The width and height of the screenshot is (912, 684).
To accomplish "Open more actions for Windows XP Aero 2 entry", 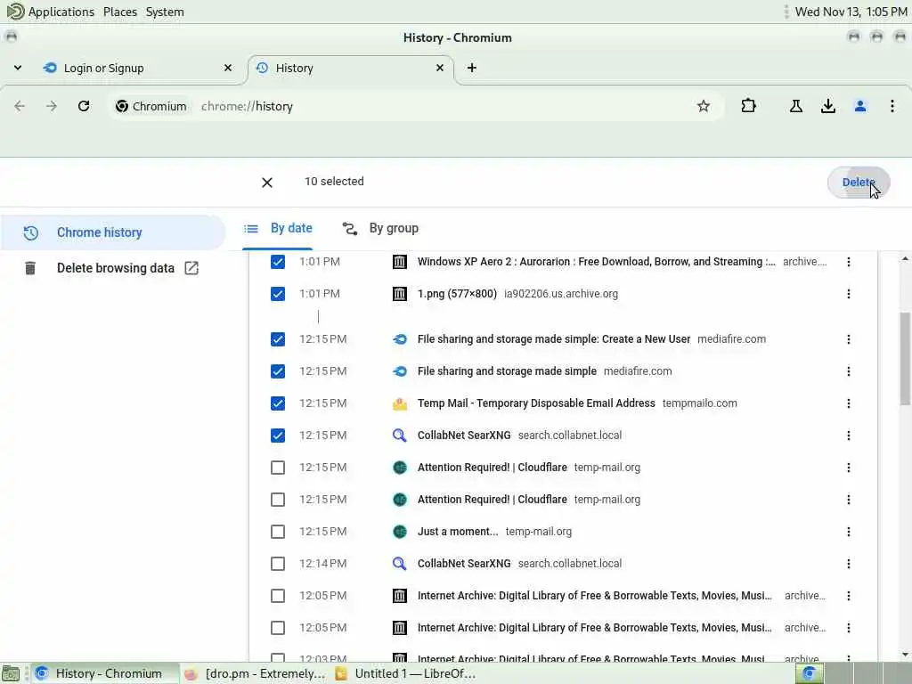I will pos(849,262).
